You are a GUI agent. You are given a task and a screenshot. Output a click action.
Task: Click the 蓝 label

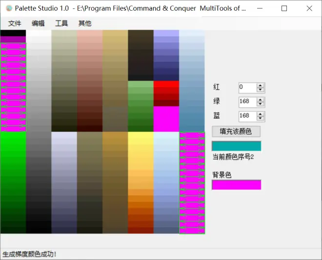coord(217,115)
